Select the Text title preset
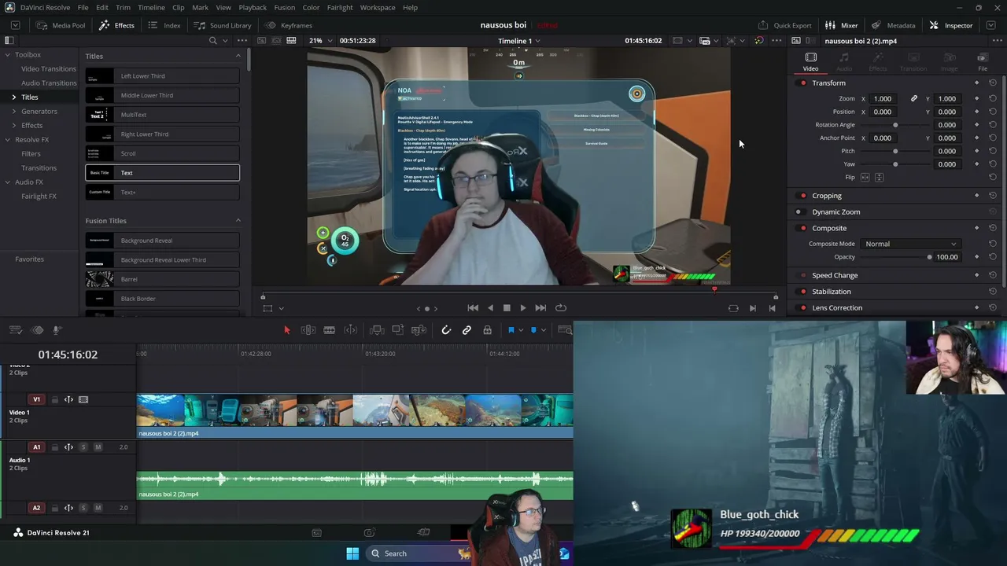 point(163,173)
